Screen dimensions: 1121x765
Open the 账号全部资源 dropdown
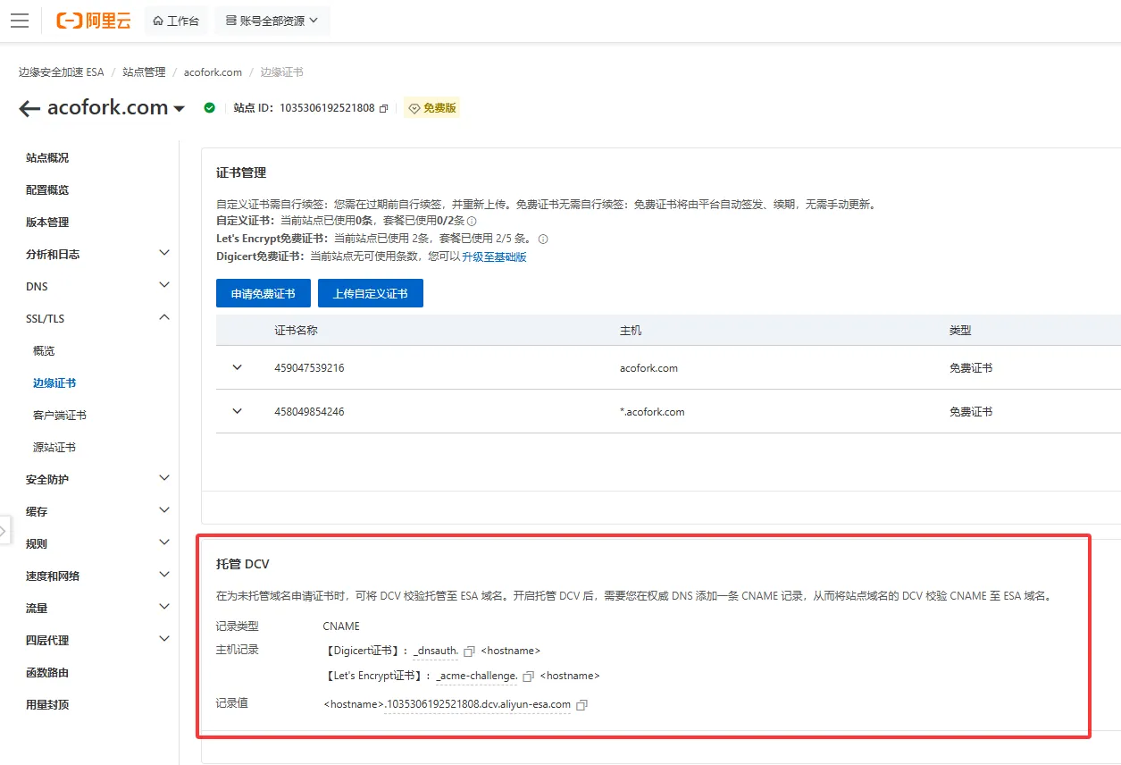[x=272, y=21]
